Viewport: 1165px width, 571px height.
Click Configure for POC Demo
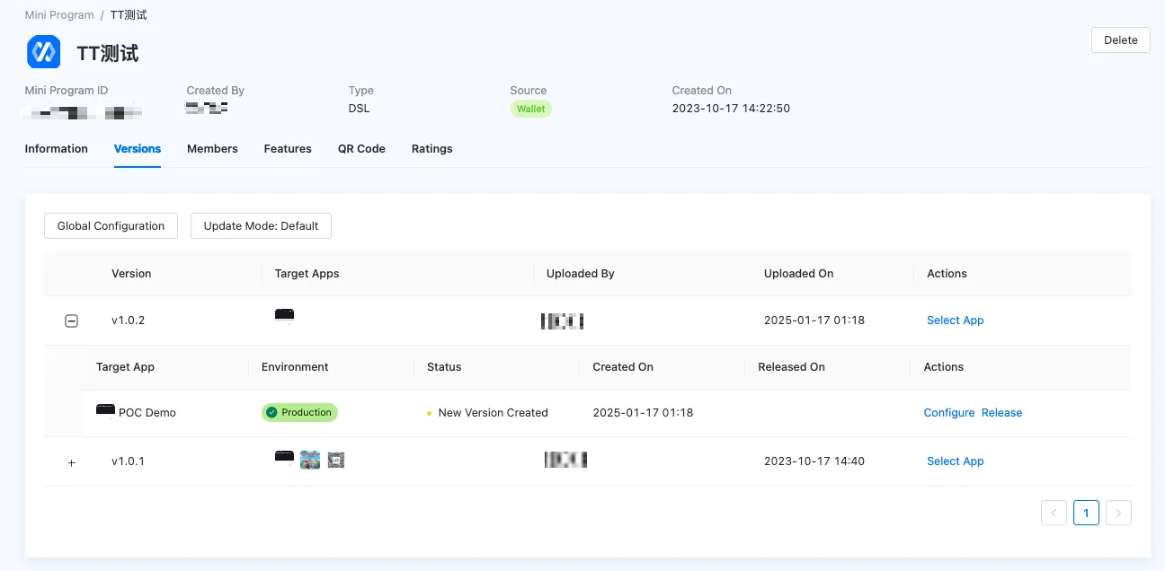[x=949, y=413]
